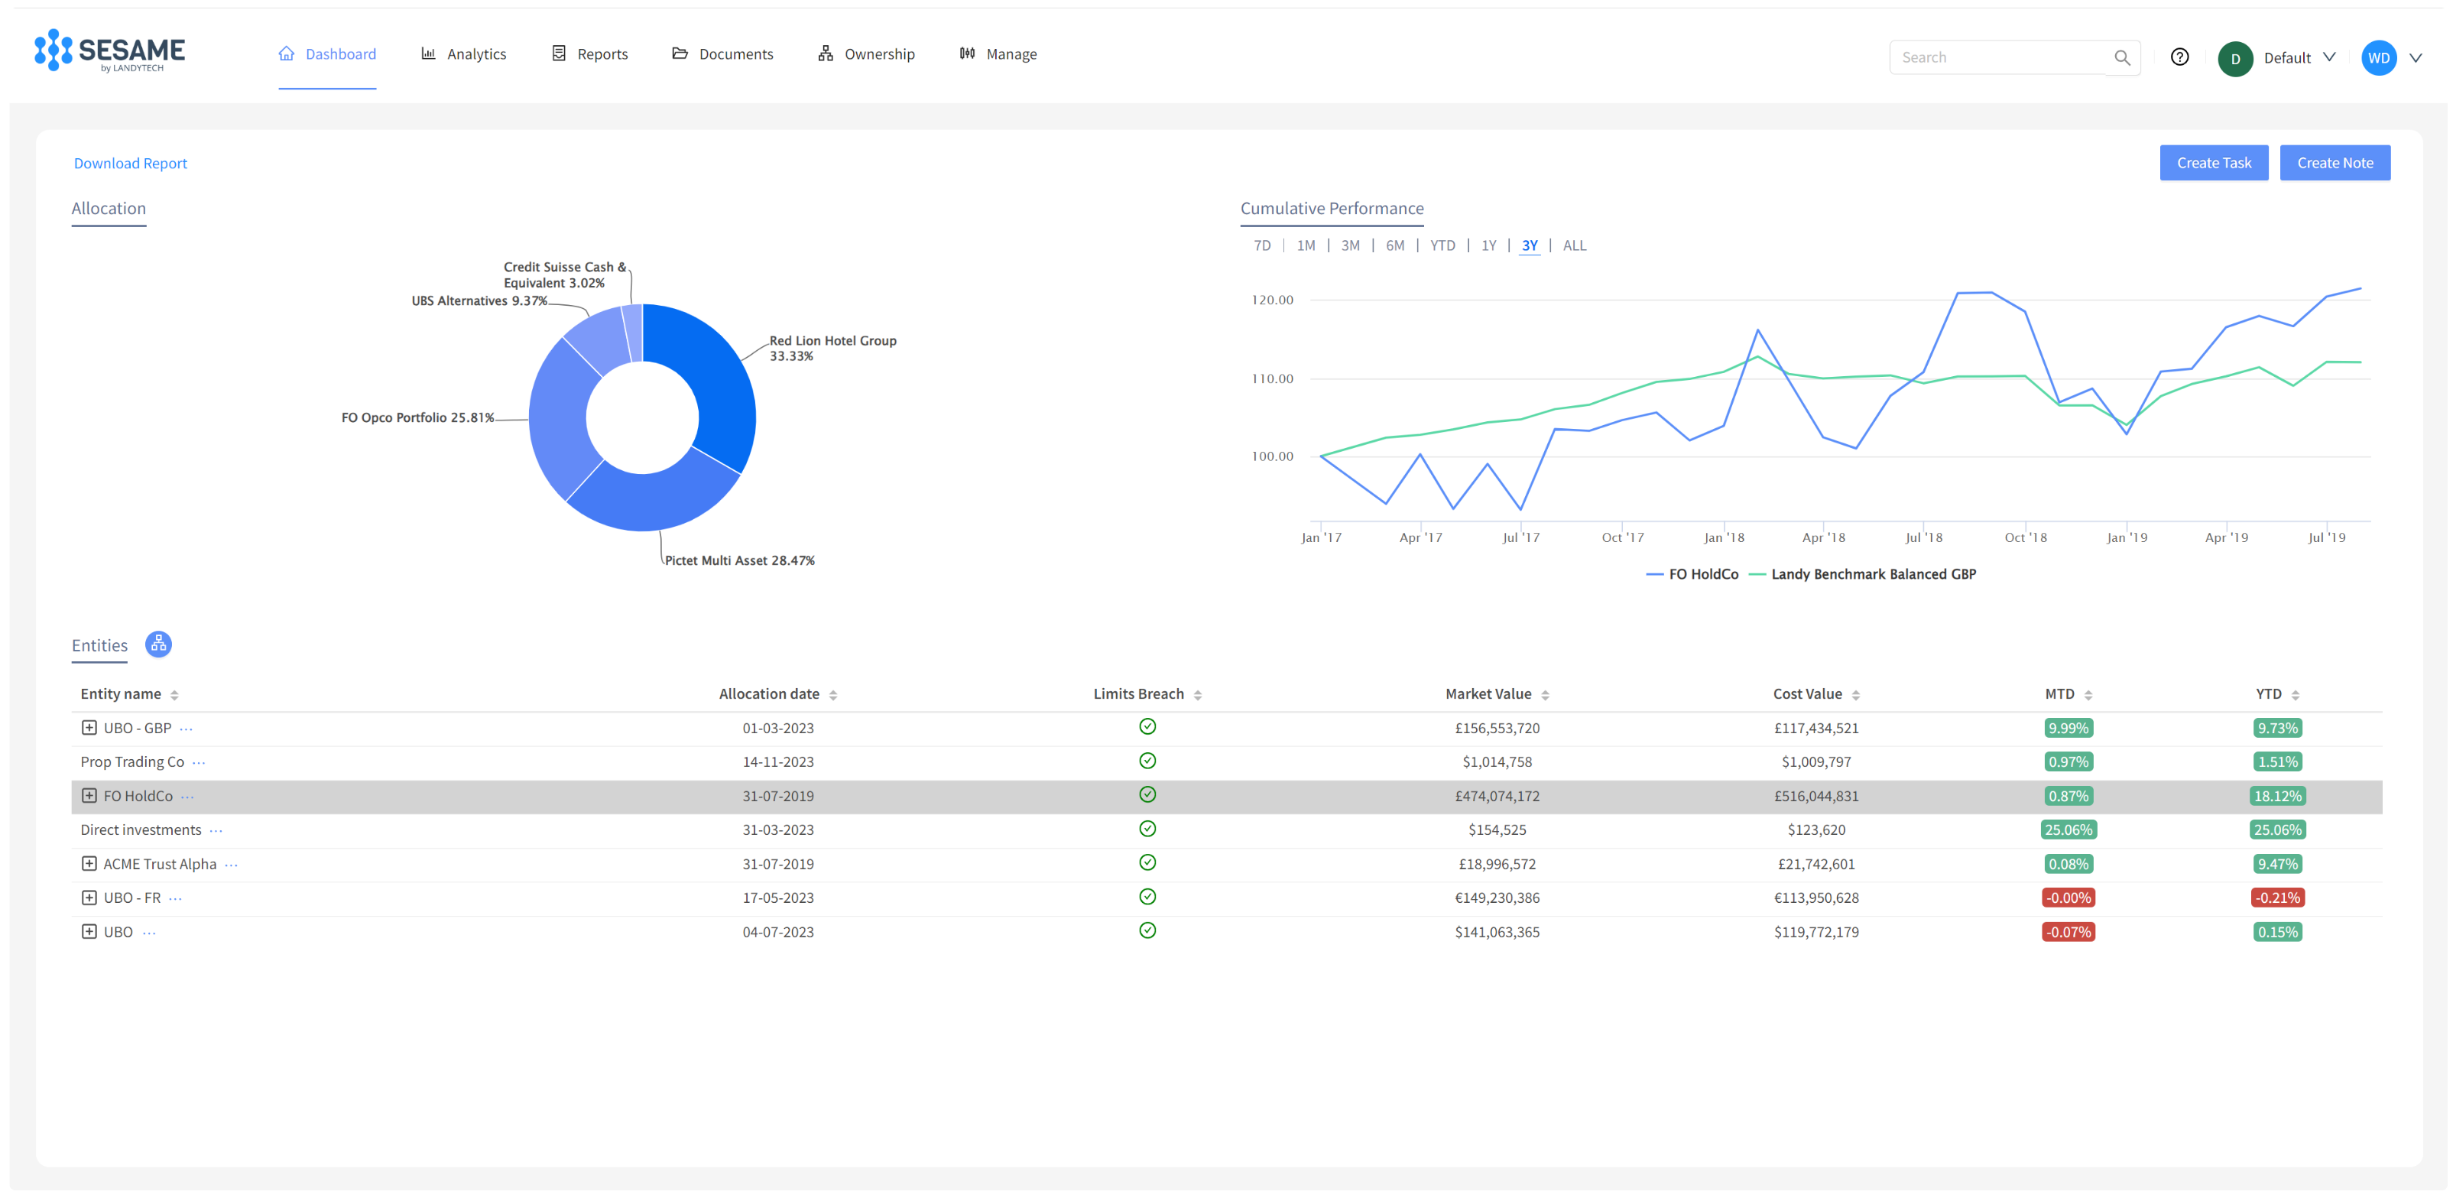Expand the UBO - GBP entity row

(x=89, y=728)
